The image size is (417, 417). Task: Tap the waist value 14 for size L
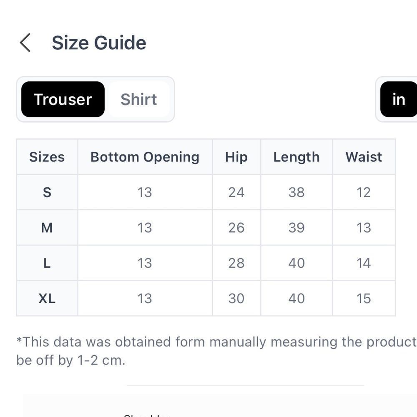pos(364,263)
